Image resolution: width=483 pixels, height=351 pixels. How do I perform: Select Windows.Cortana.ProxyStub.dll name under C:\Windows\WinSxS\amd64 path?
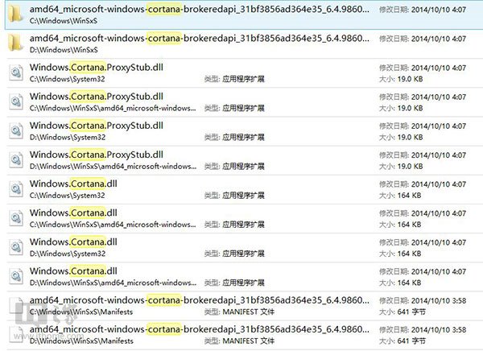pyautogui.click(x=97, y=97)
